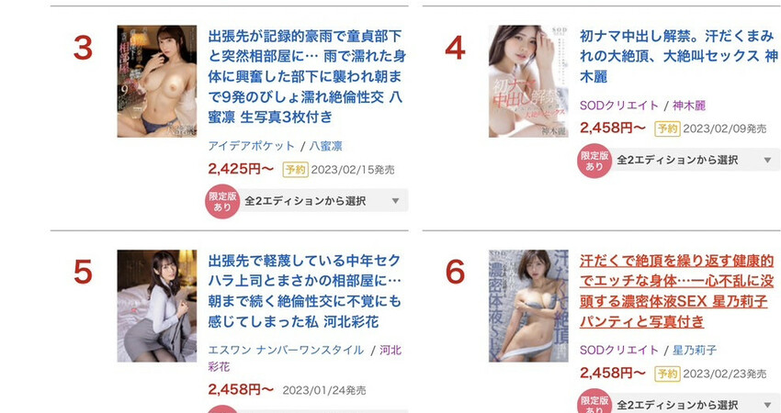Image resolution: width=781 pixels, height=413 pixels.
Task: Open the SODクリエイト link under the rank 4 title
Action: [x=619, y=105]
